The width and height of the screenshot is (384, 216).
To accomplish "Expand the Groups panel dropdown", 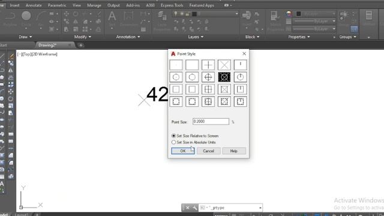I will click(348, 37).
